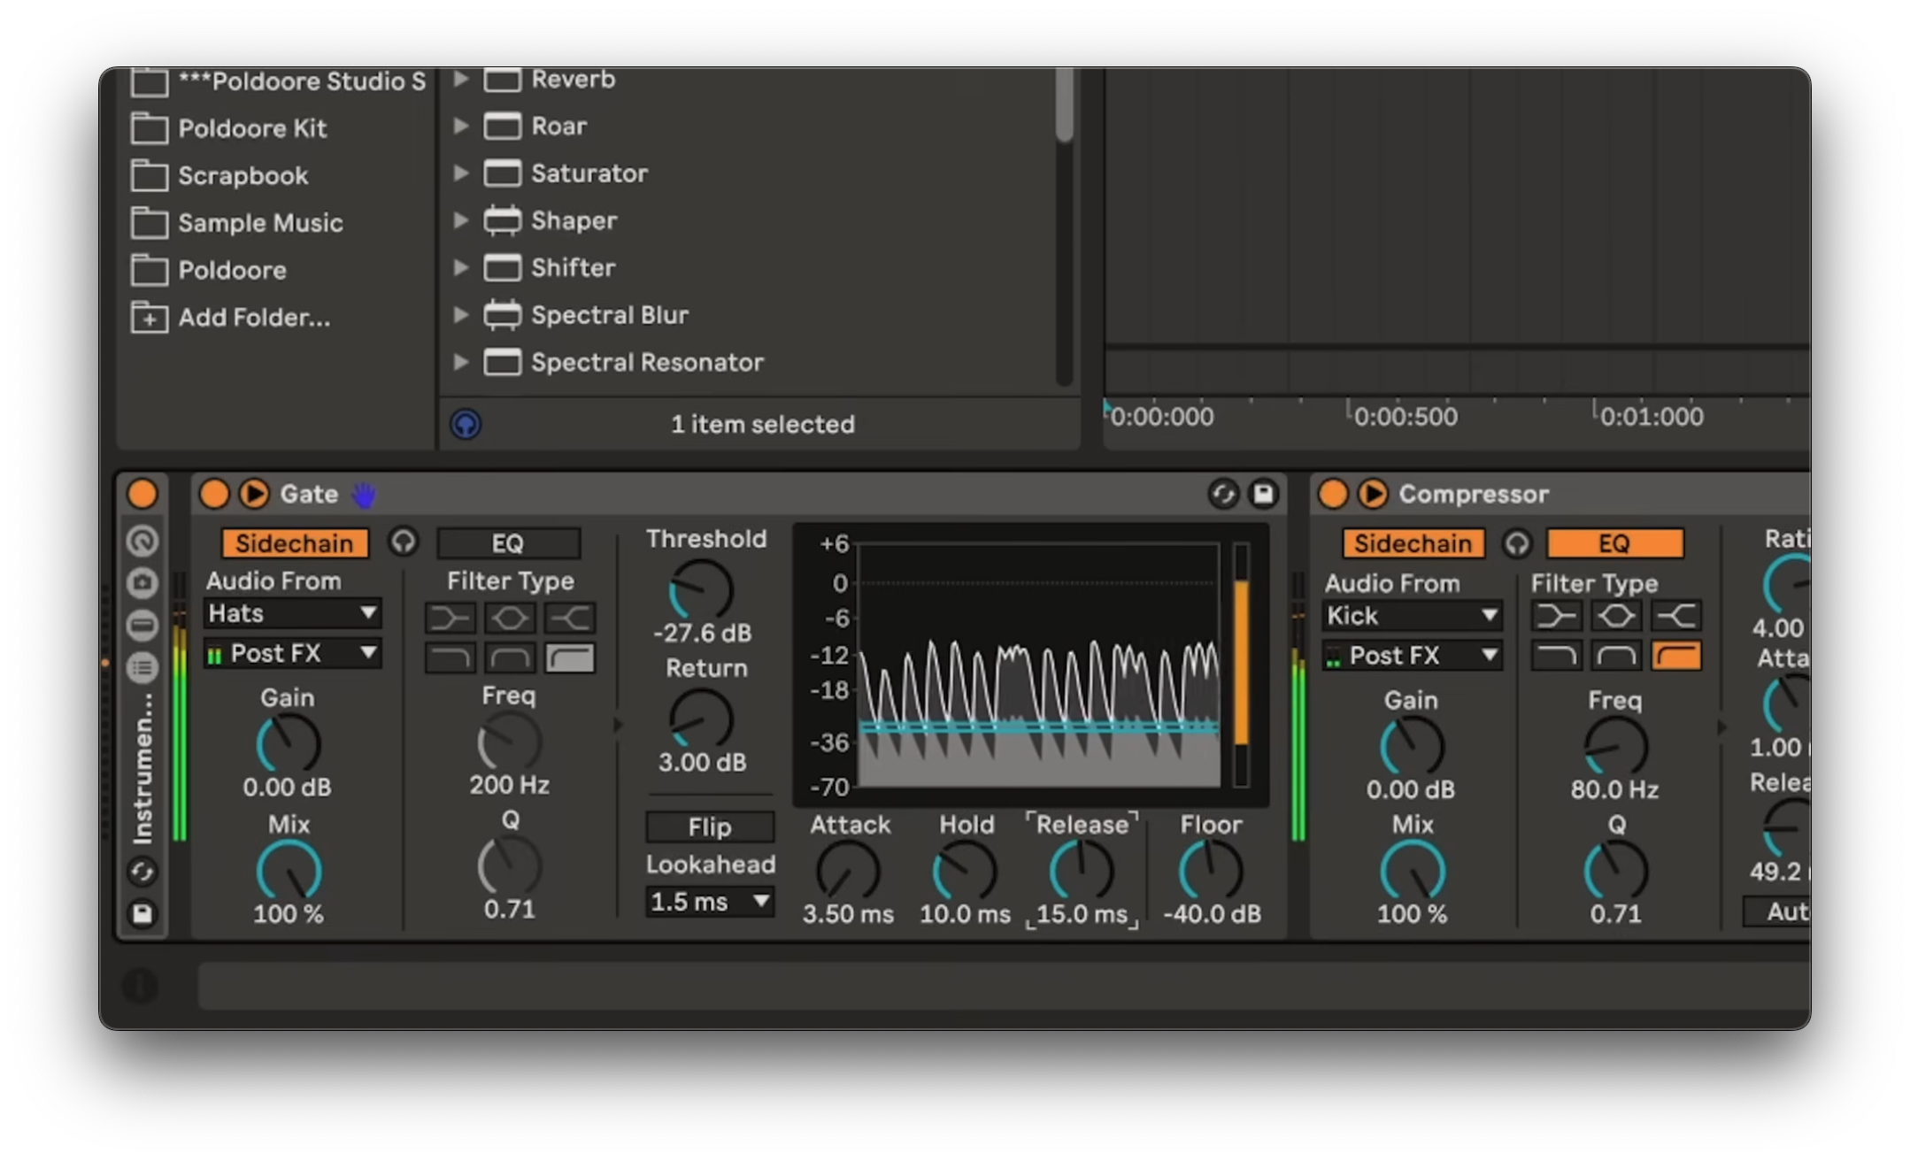Select high-pass filter type in Gate EQ
Image resolution: width=1910 pixels, height=1161 pixels.
tap(570, 657)
